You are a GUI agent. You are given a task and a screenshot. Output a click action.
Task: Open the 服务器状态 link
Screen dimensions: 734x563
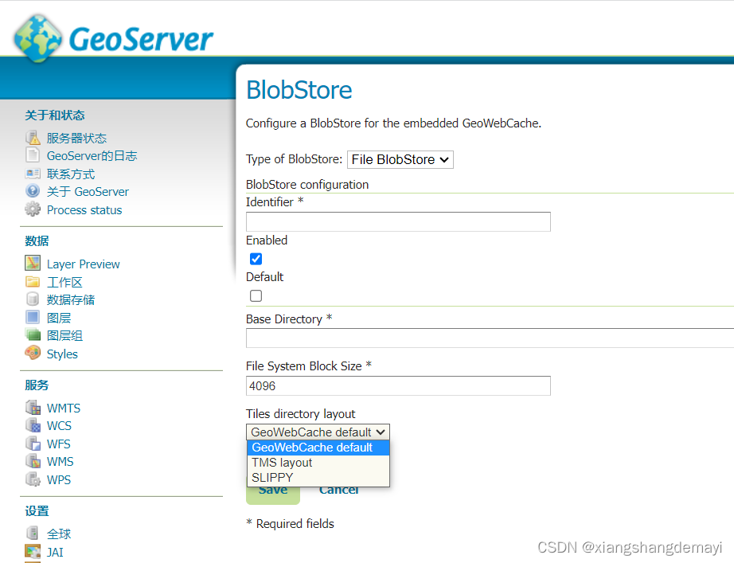[76, 139]
